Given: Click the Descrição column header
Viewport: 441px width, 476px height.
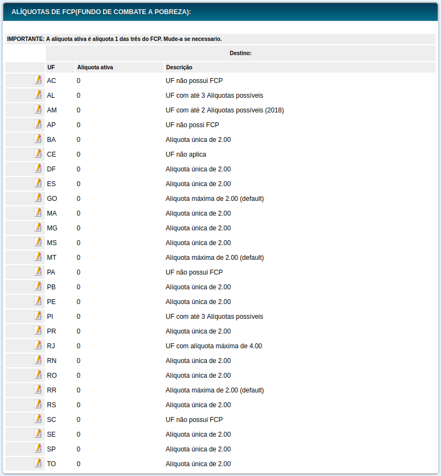Looking at the screenshot, I should pyautogui.click(x=179, y=67).
